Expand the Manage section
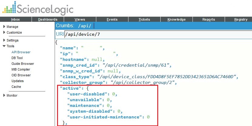The image size is (252, 126). click(x=12, y=27)
